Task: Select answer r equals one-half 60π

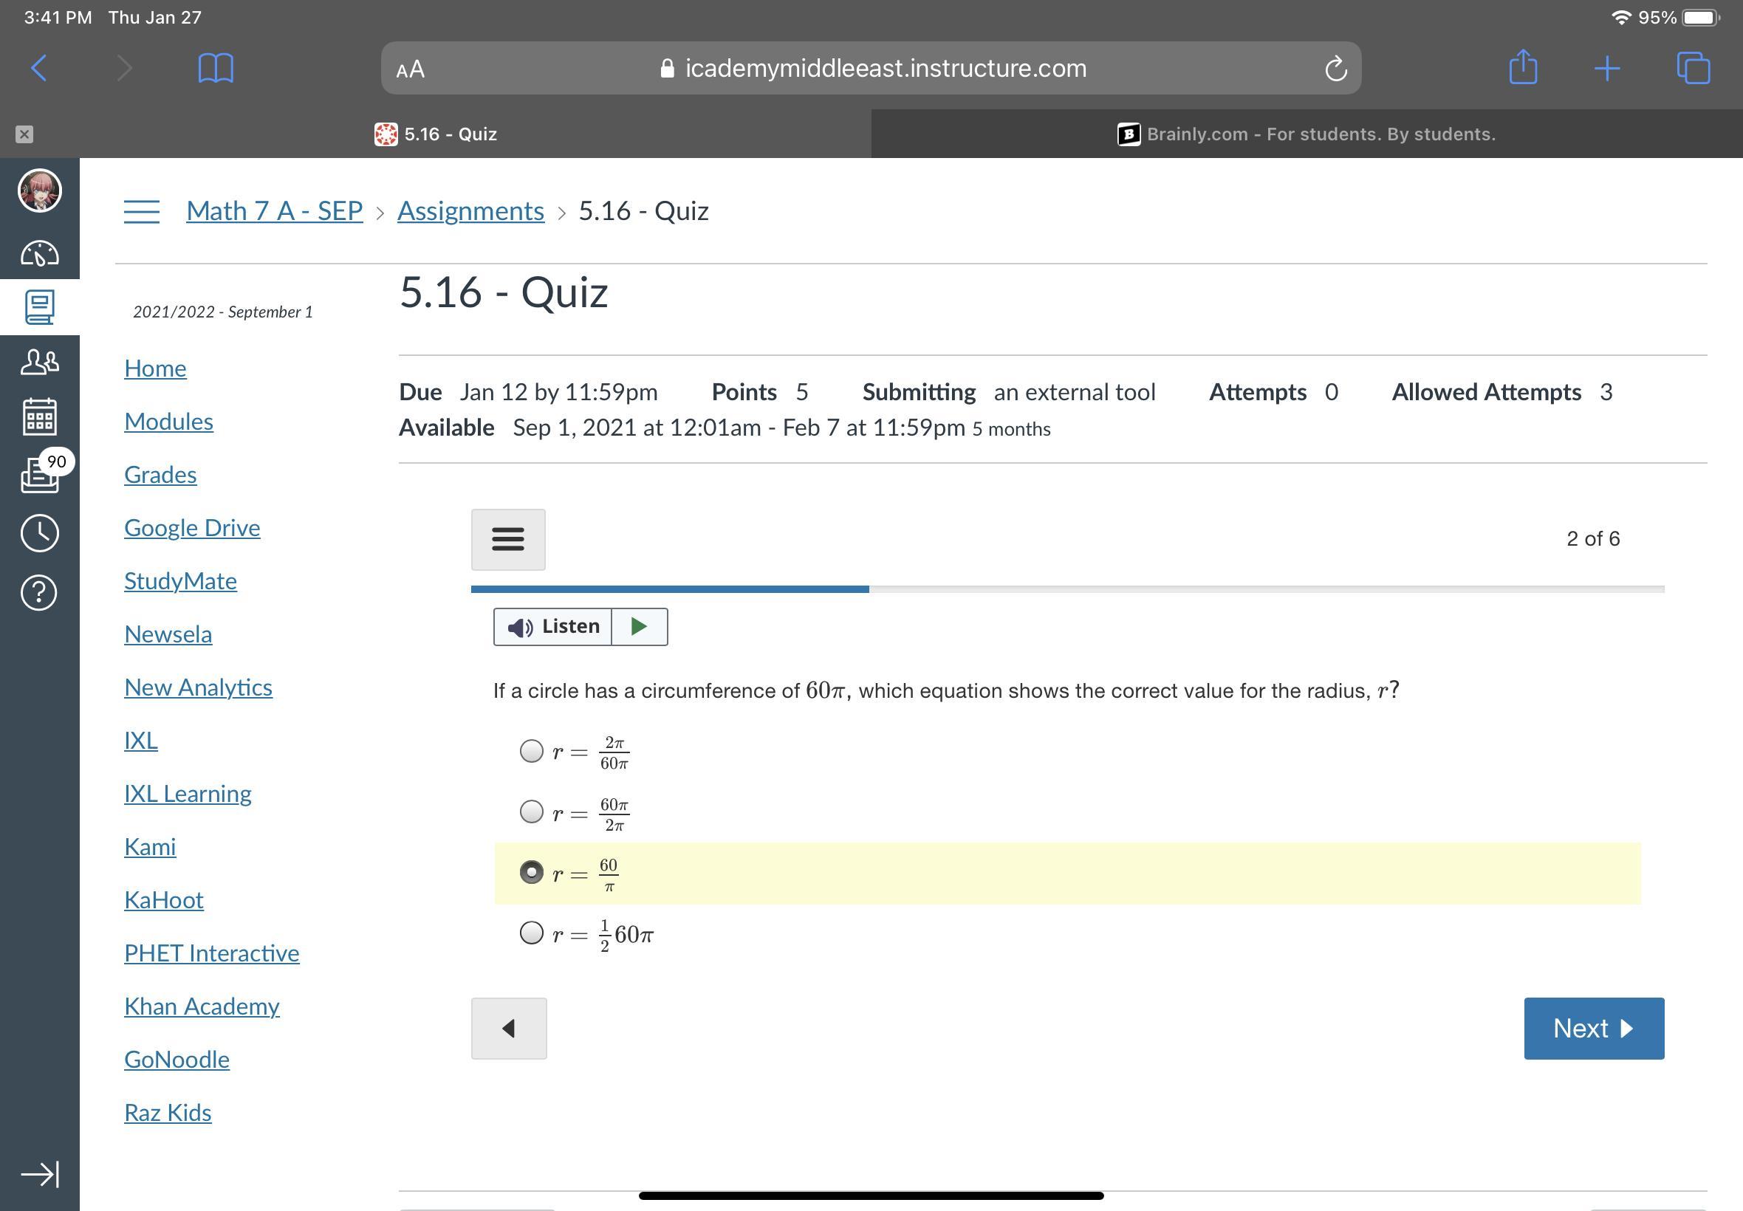Action: (531, 933)
